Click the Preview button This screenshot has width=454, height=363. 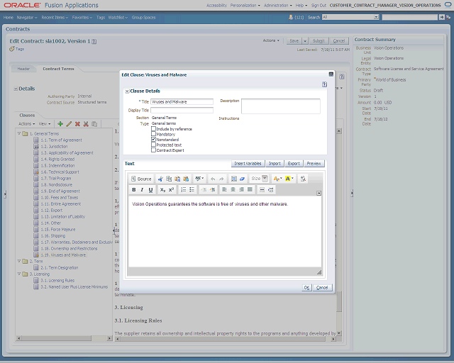pyautogui.click(x=314, y=164)
